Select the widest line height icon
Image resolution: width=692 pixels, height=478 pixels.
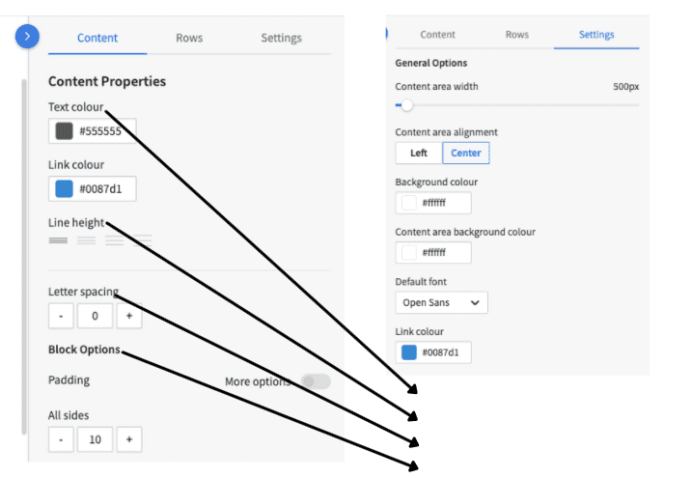pos(143,240)
